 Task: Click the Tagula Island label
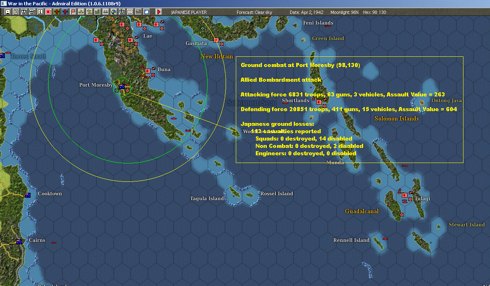point(207,199)
